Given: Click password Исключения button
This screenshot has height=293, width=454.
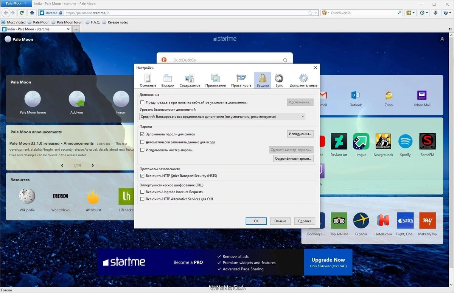Looking at the screenshot, I should tap(300, 134).
